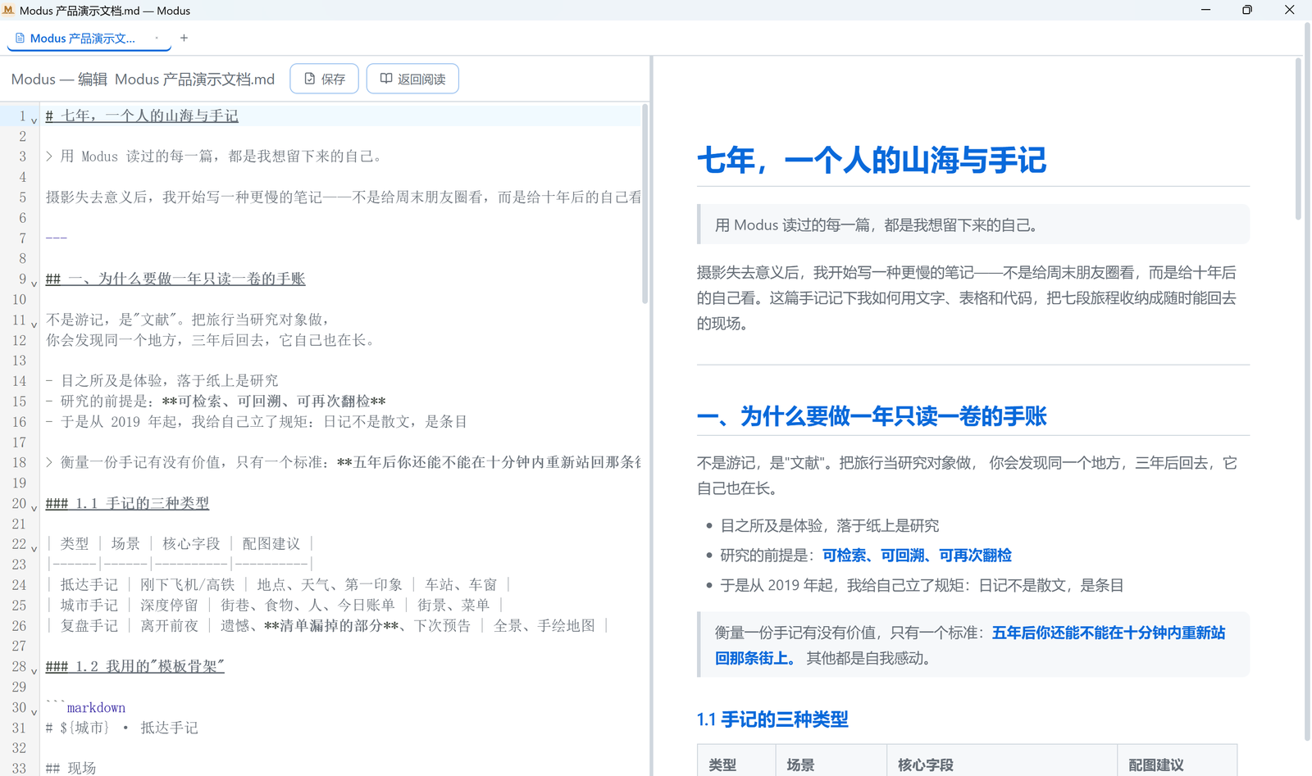Image resolution: width=1312 pixels, height=776 pixels.
Task: Place cursor in '# 七年，一个人的山海与手记' source line
Action: [x=142, y=116]
